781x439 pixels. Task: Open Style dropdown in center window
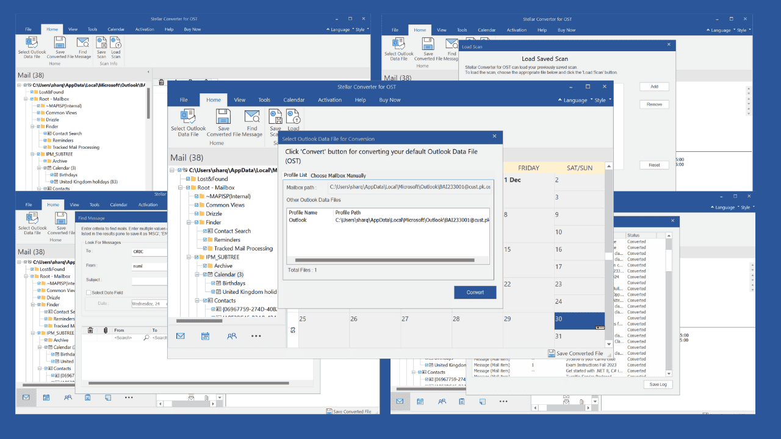pyautogui.click(x=603, y=100)
